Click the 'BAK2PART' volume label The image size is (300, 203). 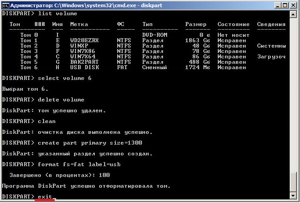[x=84, y=62]
